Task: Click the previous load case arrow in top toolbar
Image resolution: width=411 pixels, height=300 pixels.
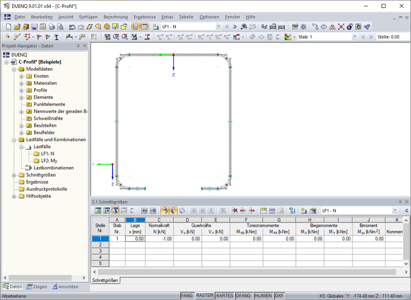Action: pos(227,26)
